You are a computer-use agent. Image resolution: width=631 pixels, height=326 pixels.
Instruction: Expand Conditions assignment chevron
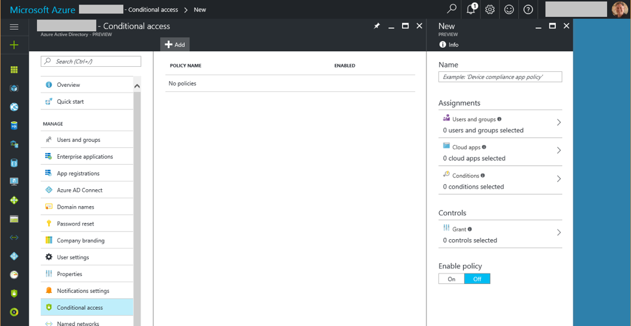coord(558,179)
